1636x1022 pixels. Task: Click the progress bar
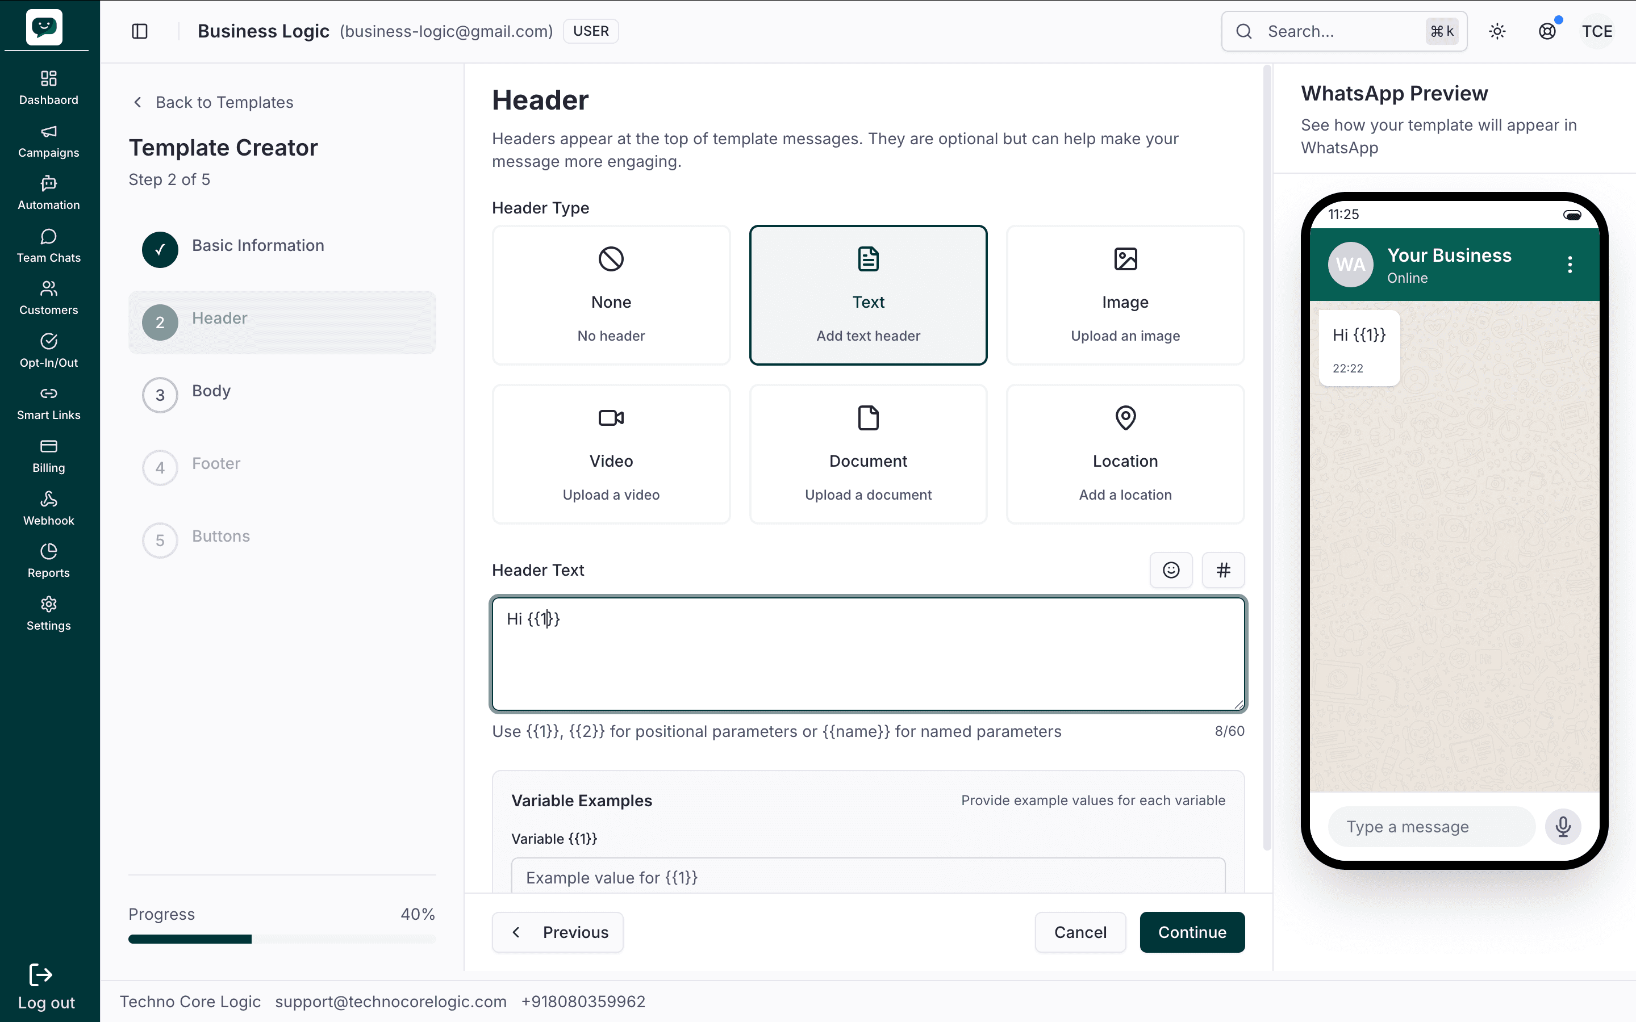tap(282, 939)
